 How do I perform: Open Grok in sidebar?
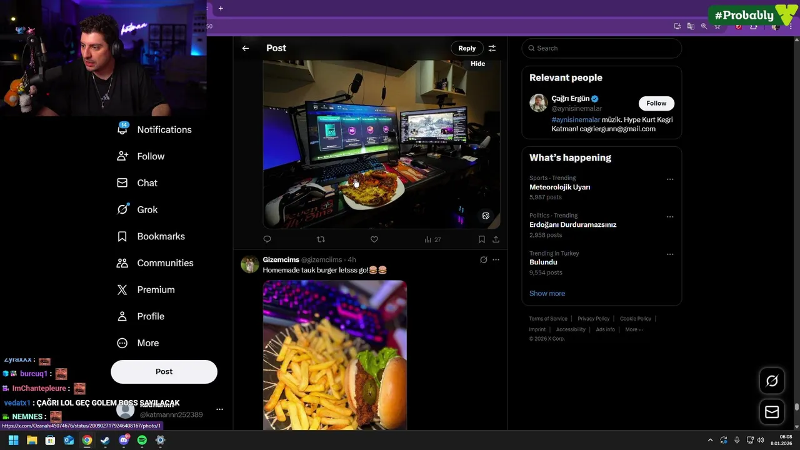[x=137, y=209]
